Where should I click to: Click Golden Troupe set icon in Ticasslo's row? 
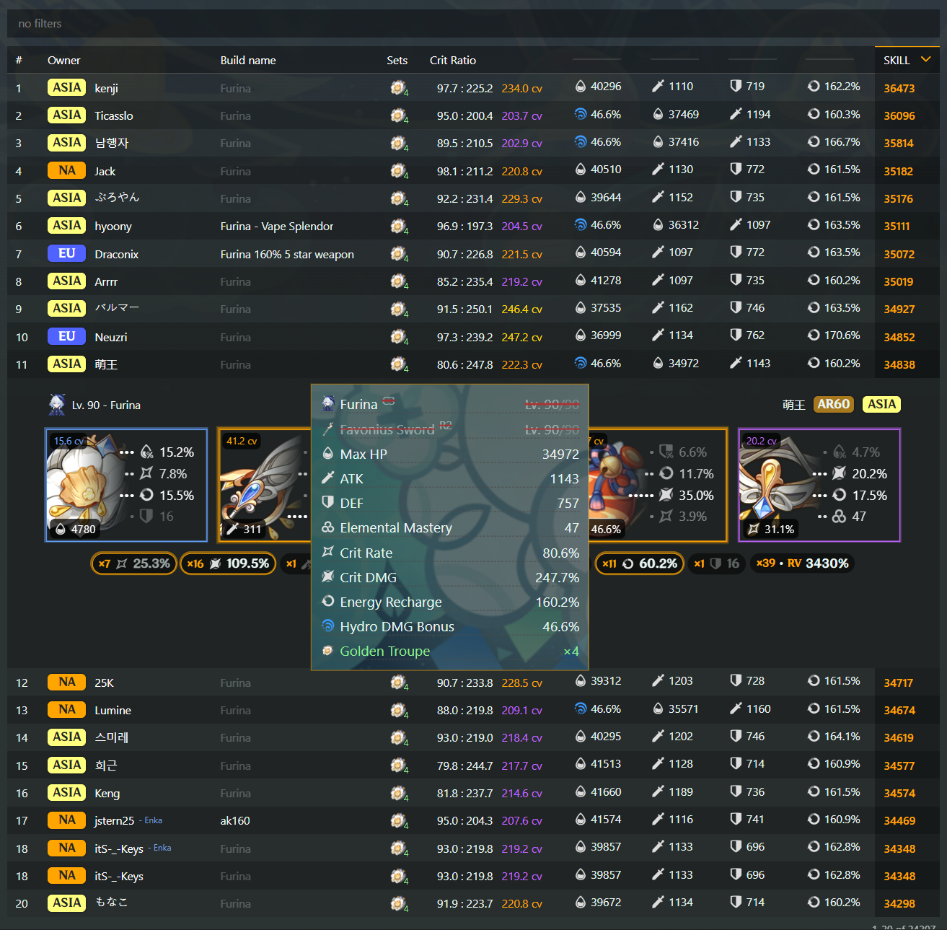pyautogui.click(x=398, y=115)
